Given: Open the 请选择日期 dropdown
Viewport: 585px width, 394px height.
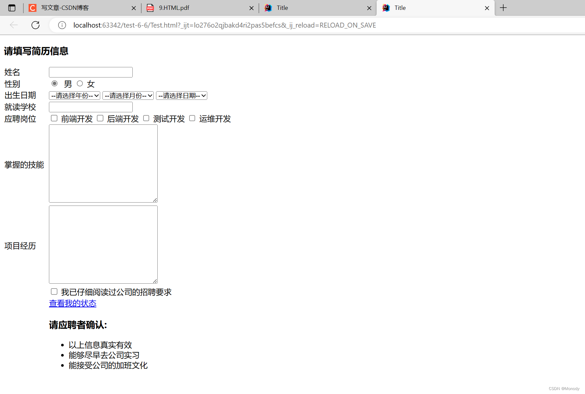Looking at the screenshot, I should 182,96.
